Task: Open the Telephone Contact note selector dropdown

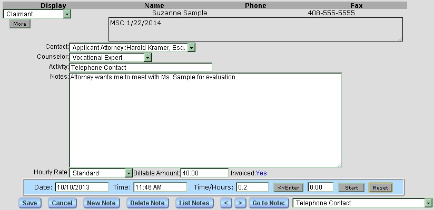Action: tap(428, 203)
